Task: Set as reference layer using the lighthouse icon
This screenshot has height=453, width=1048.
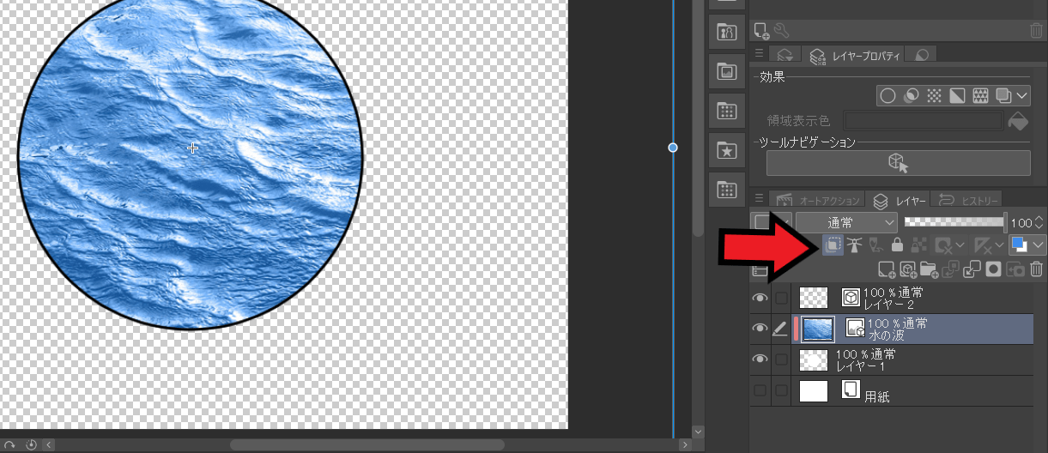Action: (855, 245)
